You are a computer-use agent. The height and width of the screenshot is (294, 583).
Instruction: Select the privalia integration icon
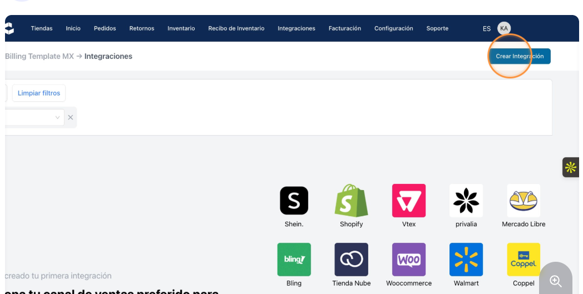(x=466, y=200)
